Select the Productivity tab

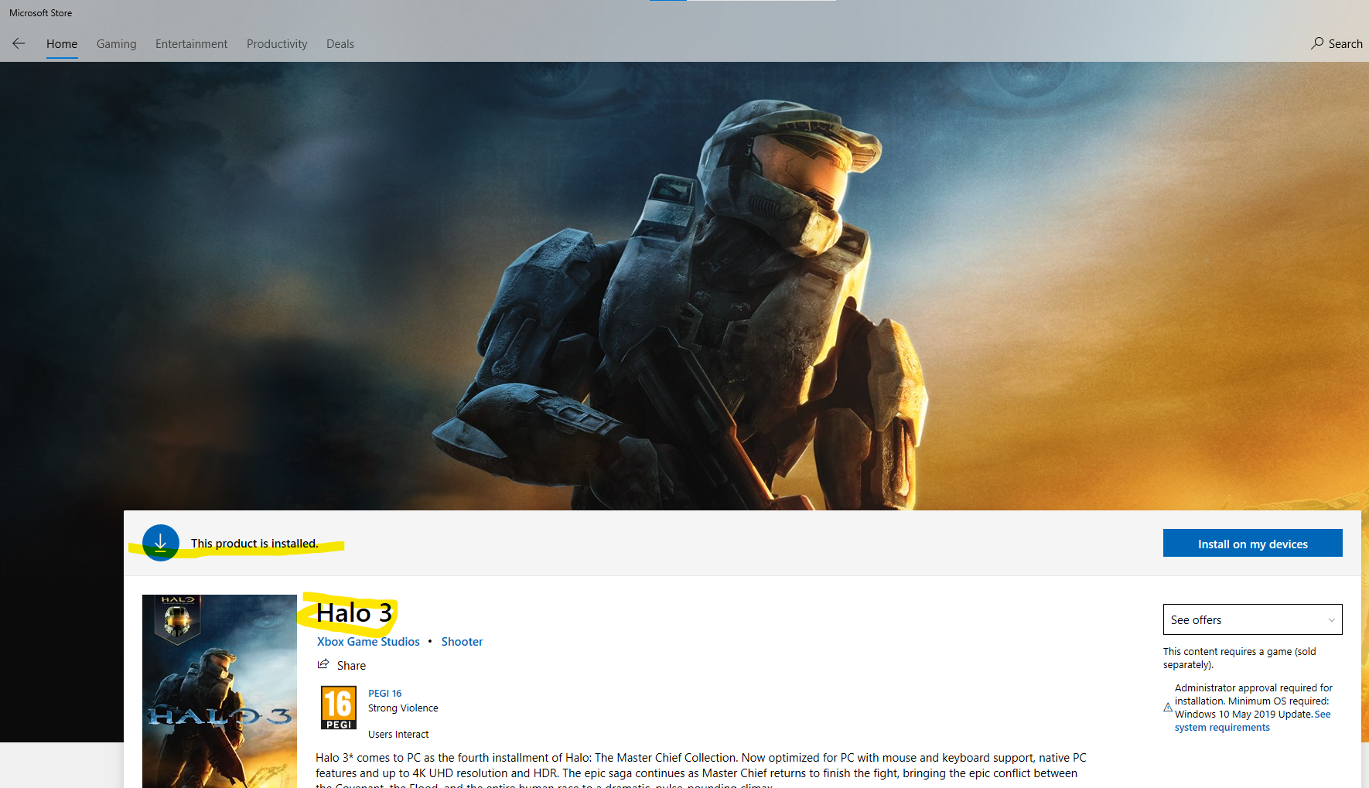[x=277, y=44]
